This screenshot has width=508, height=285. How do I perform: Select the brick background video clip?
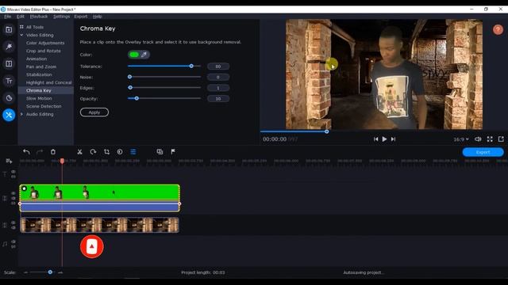99,225
